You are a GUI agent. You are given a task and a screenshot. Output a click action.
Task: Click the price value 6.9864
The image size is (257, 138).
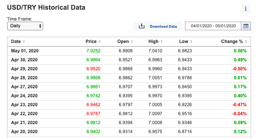pos(93,60)
